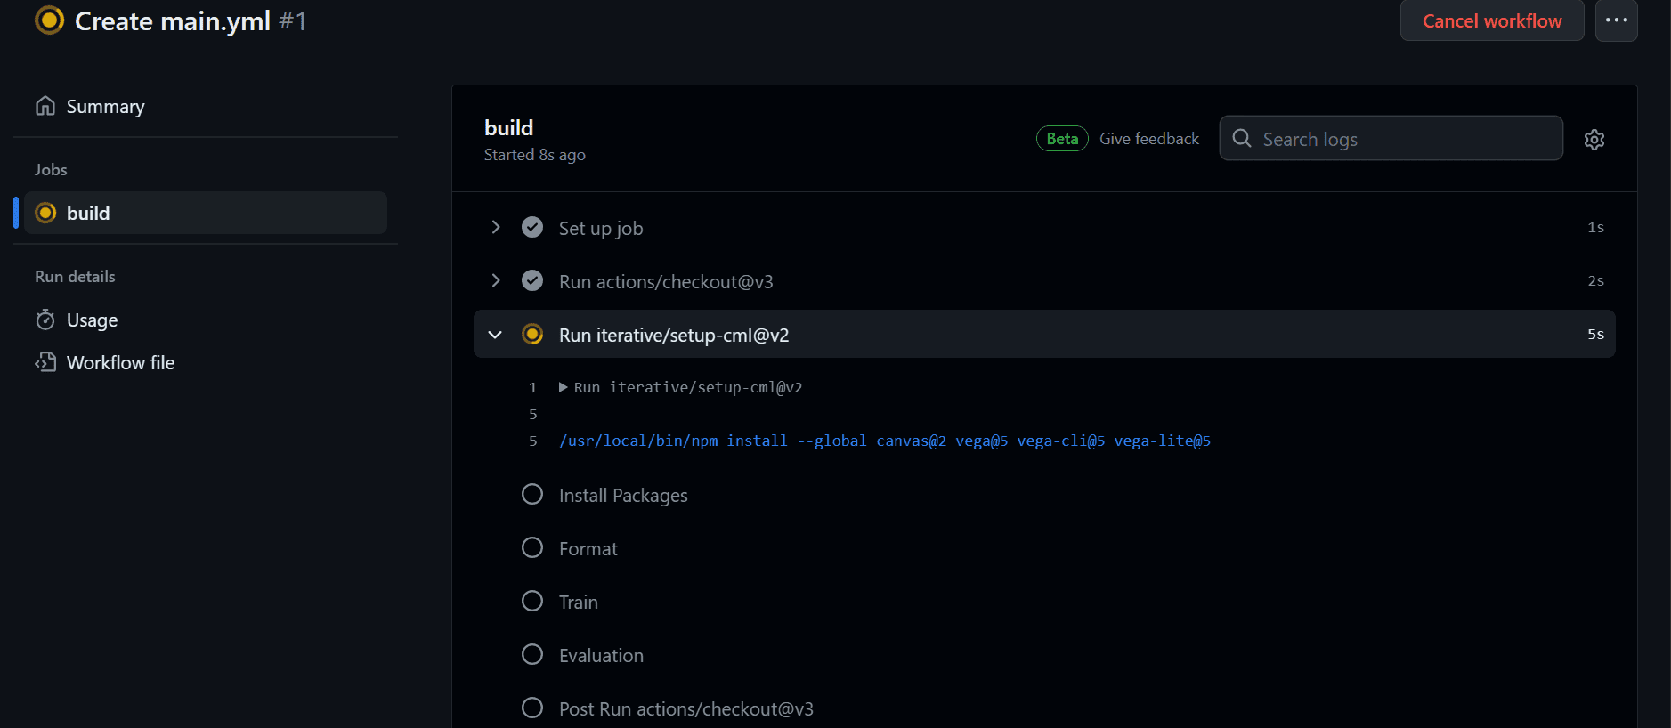Click the Beta label badge
1671x728 pixels.
coord(1062,139)
